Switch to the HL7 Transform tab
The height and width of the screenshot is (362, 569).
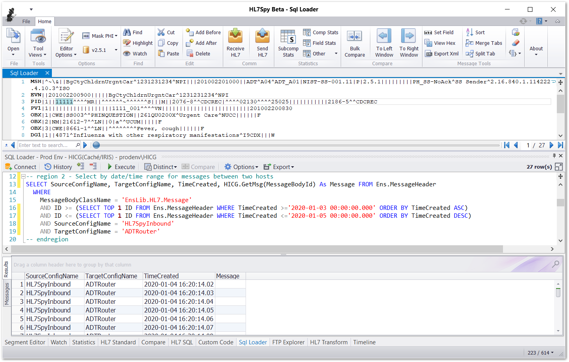point(329,342)
